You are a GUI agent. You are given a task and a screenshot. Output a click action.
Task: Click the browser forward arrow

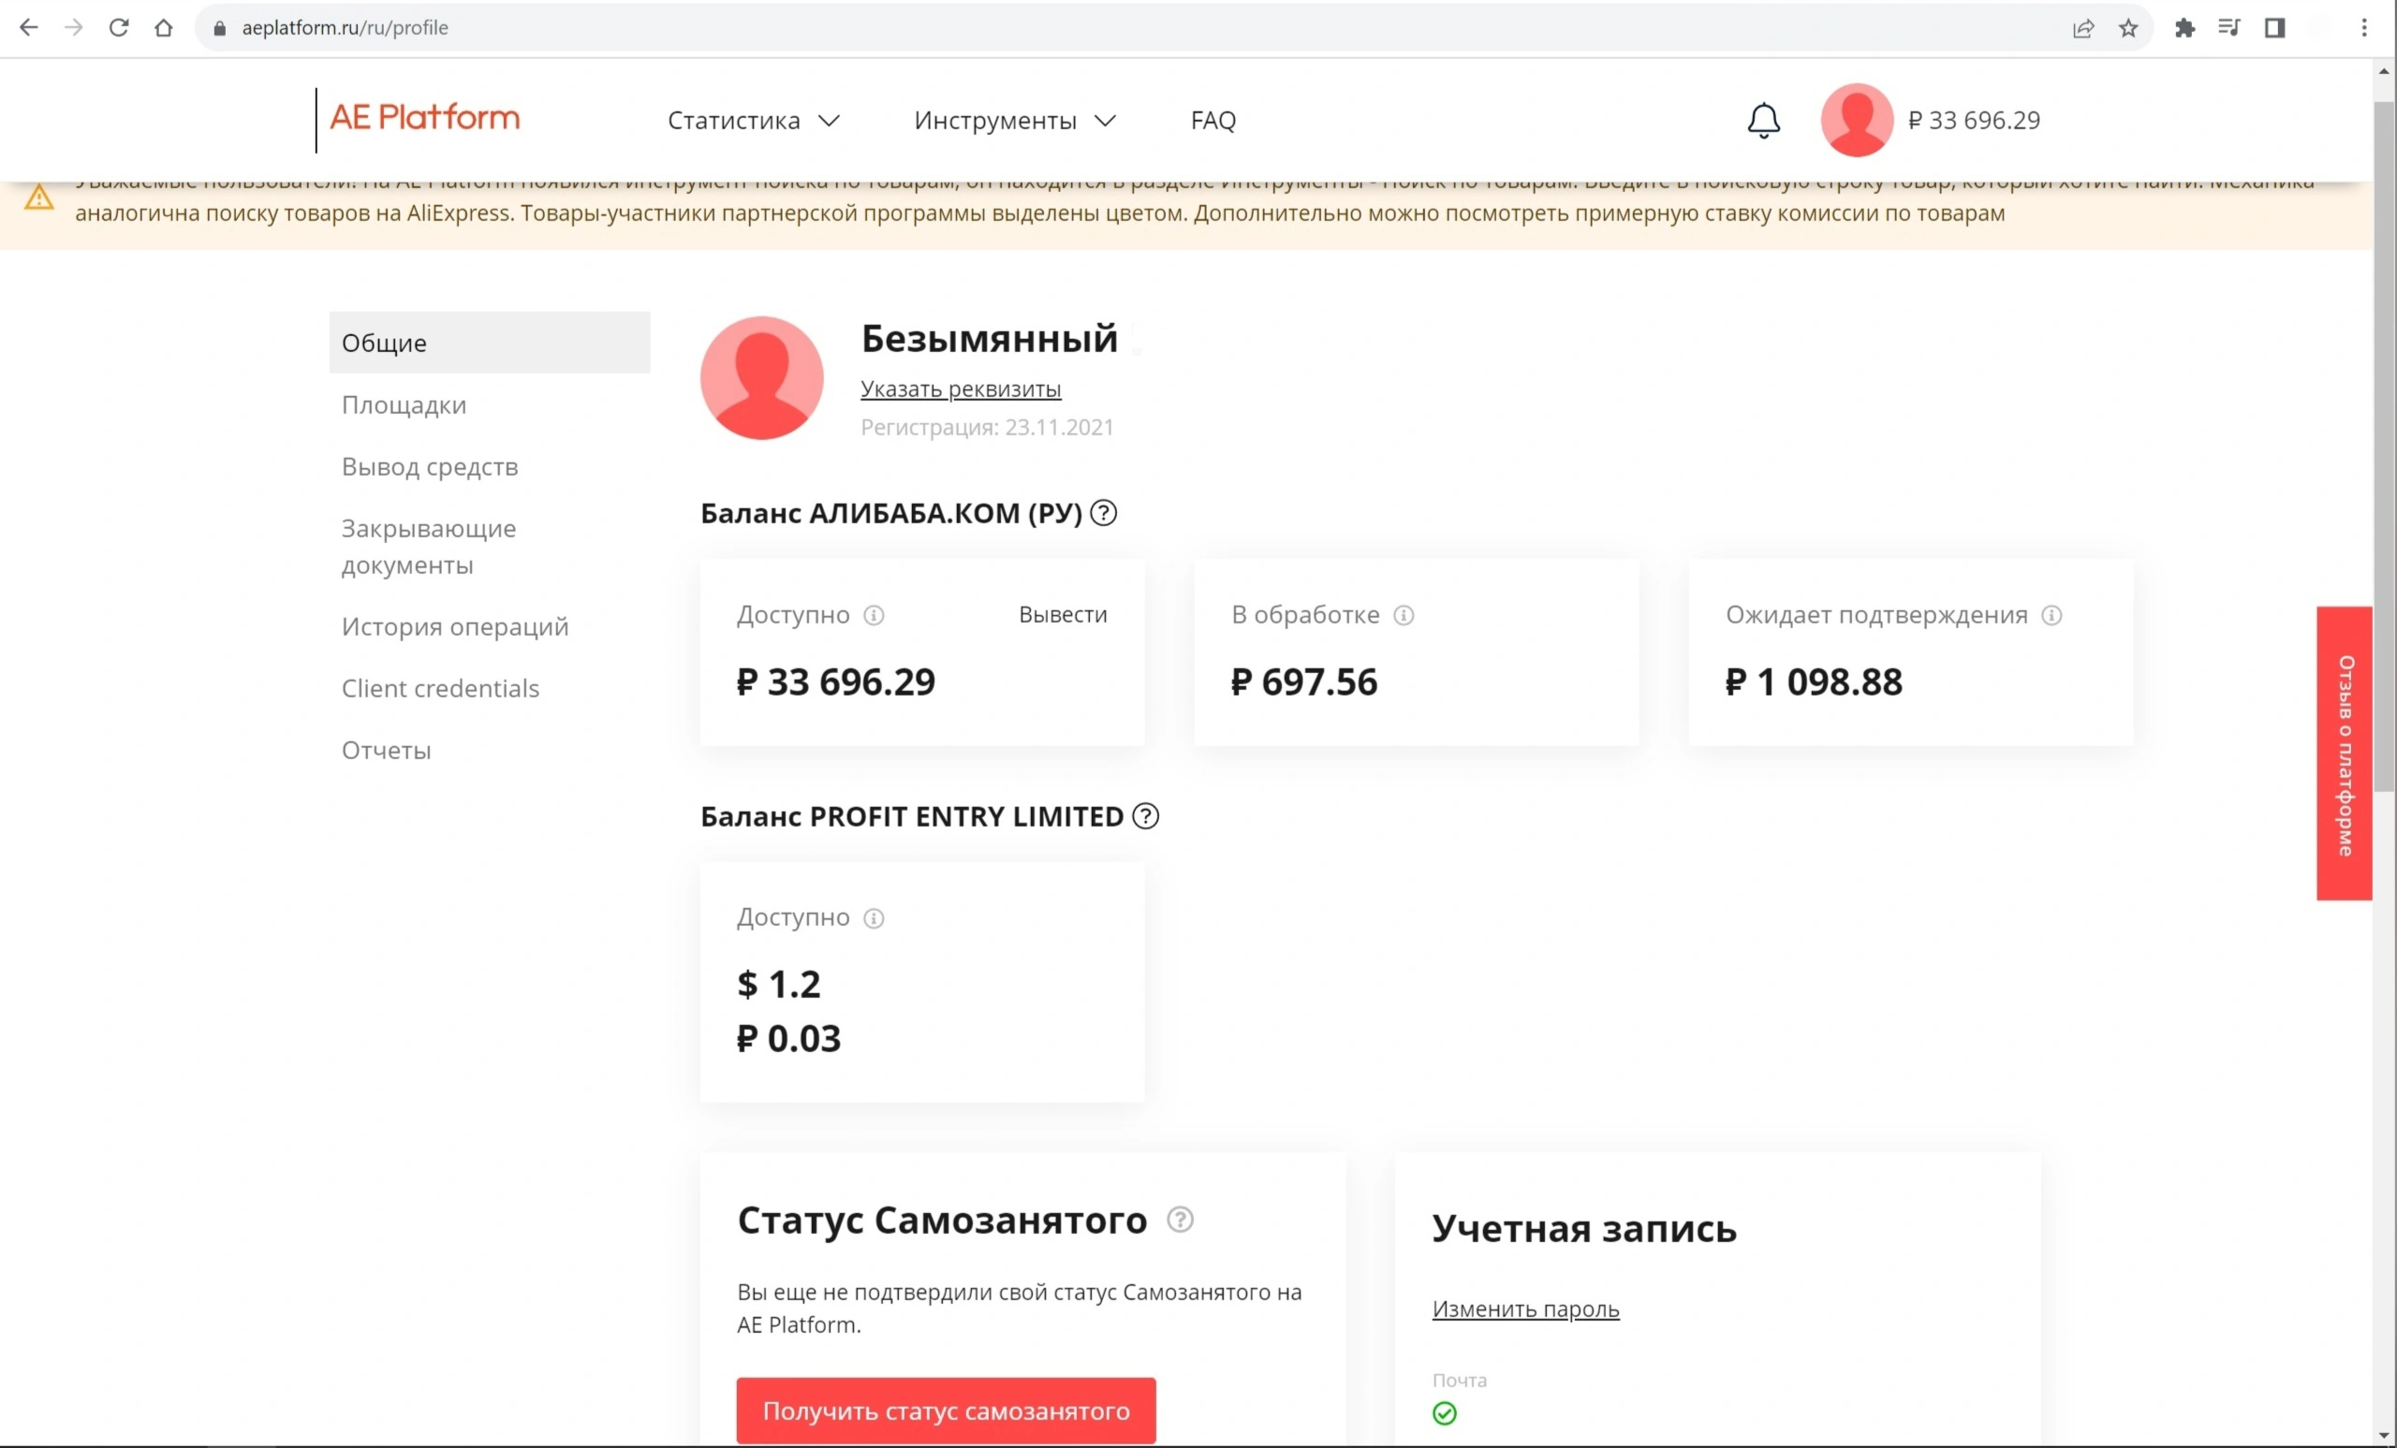tap(74, 27)
